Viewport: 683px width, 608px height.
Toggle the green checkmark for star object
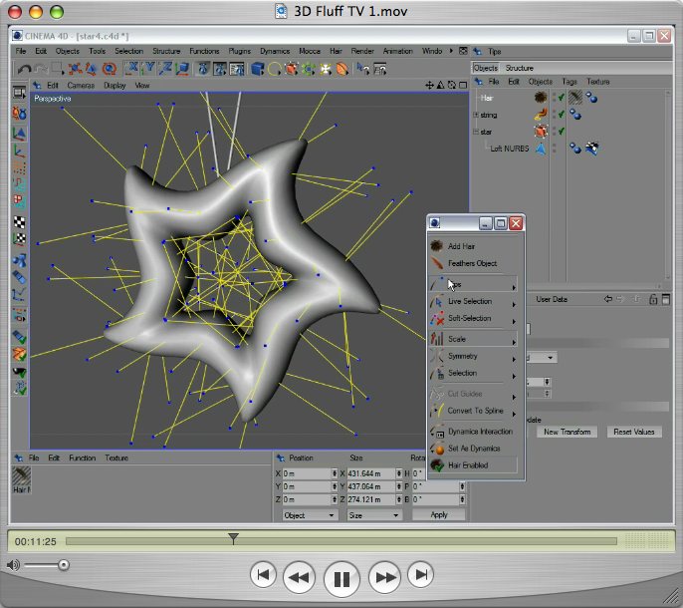click(x=562, y=131)
